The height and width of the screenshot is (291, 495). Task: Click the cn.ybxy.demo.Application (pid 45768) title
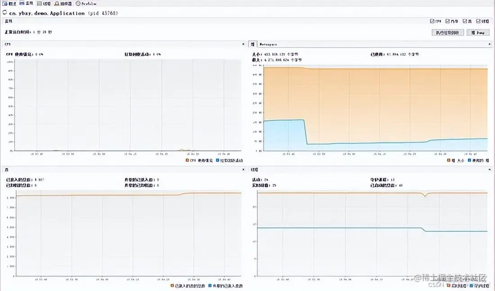[63, 13]
